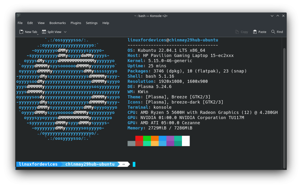Click the Paste clipboard icon
302x188 pixels.
coord(254,32)
